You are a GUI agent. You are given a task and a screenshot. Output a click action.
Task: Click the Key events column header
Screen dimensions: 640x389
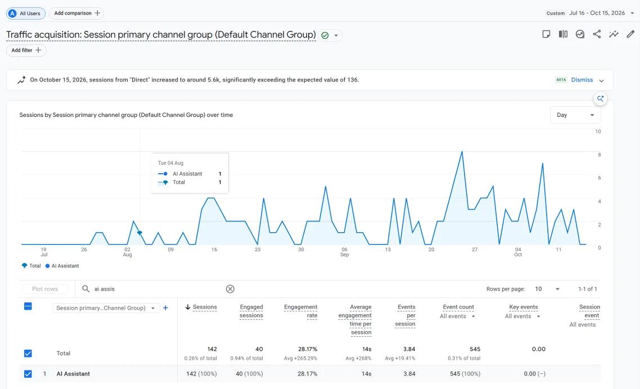point(523,307)
